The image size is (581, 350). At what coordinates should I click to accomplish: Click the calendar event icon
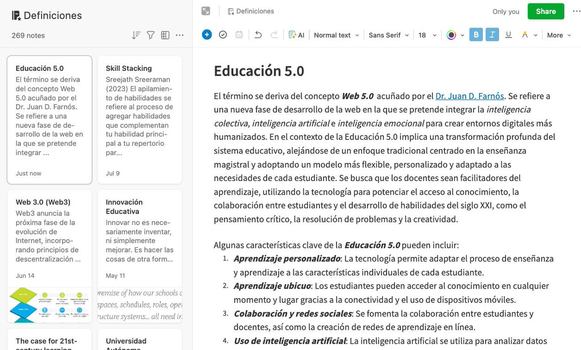click(x=239, y=35)
